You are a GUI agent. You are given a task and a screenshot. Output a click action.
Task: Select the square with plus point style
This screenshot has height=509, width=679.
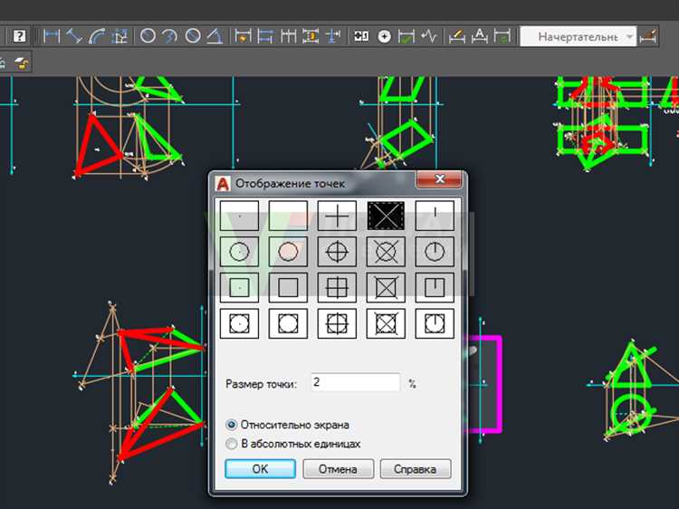[337, 287]
